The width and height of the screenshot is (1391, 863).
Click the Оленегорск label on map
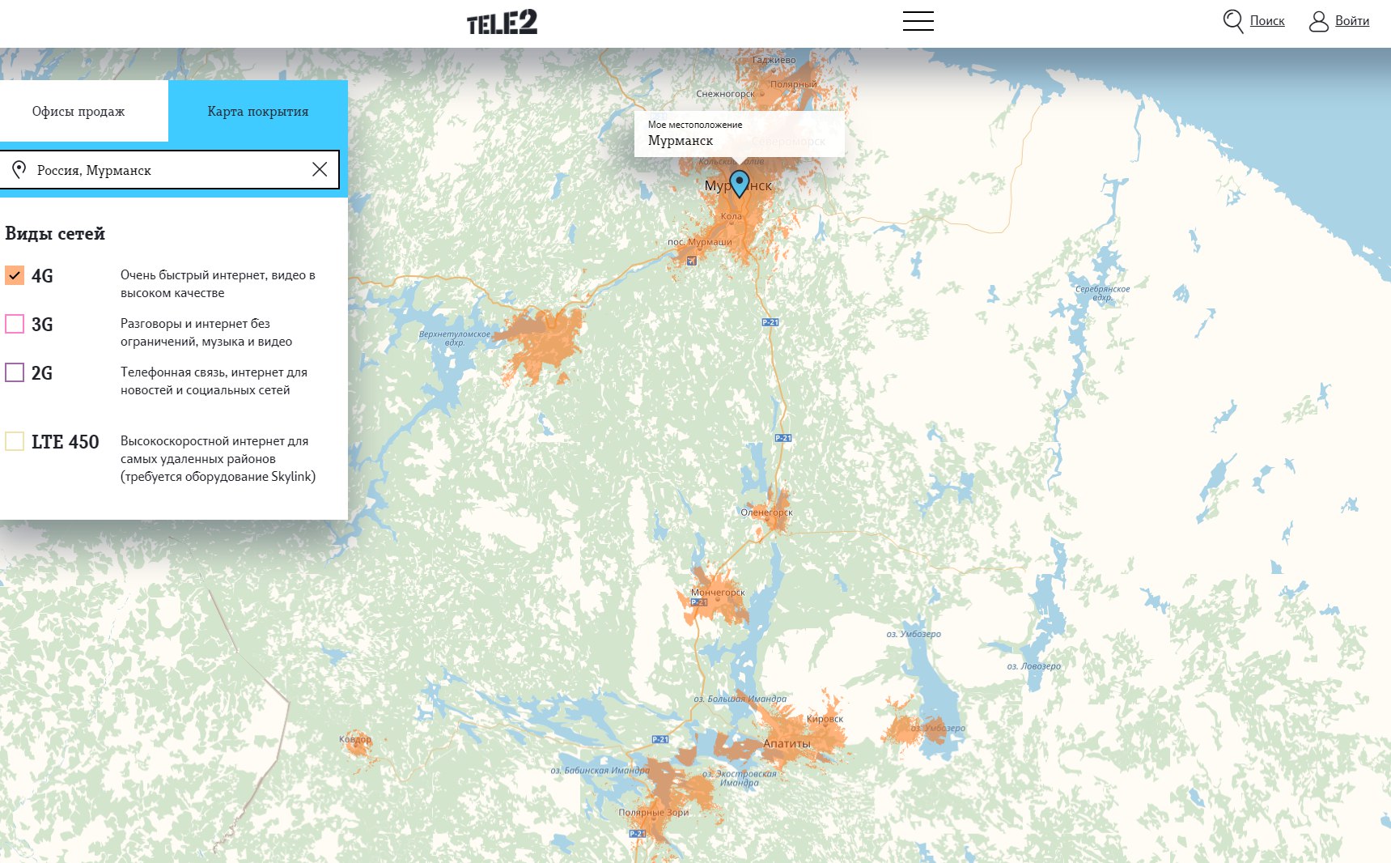[766, 512]
